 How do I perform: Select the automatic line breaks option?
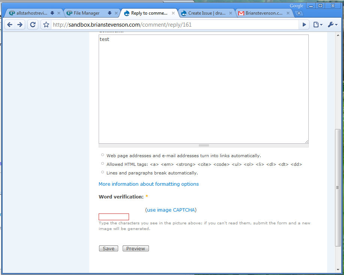pyautogui.click(x=102, y=171)
